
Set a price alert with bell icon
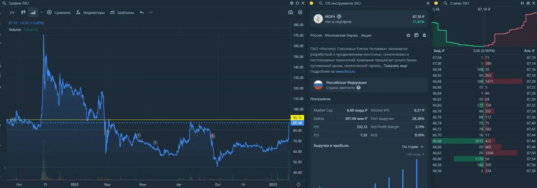(x=424, y=36)
